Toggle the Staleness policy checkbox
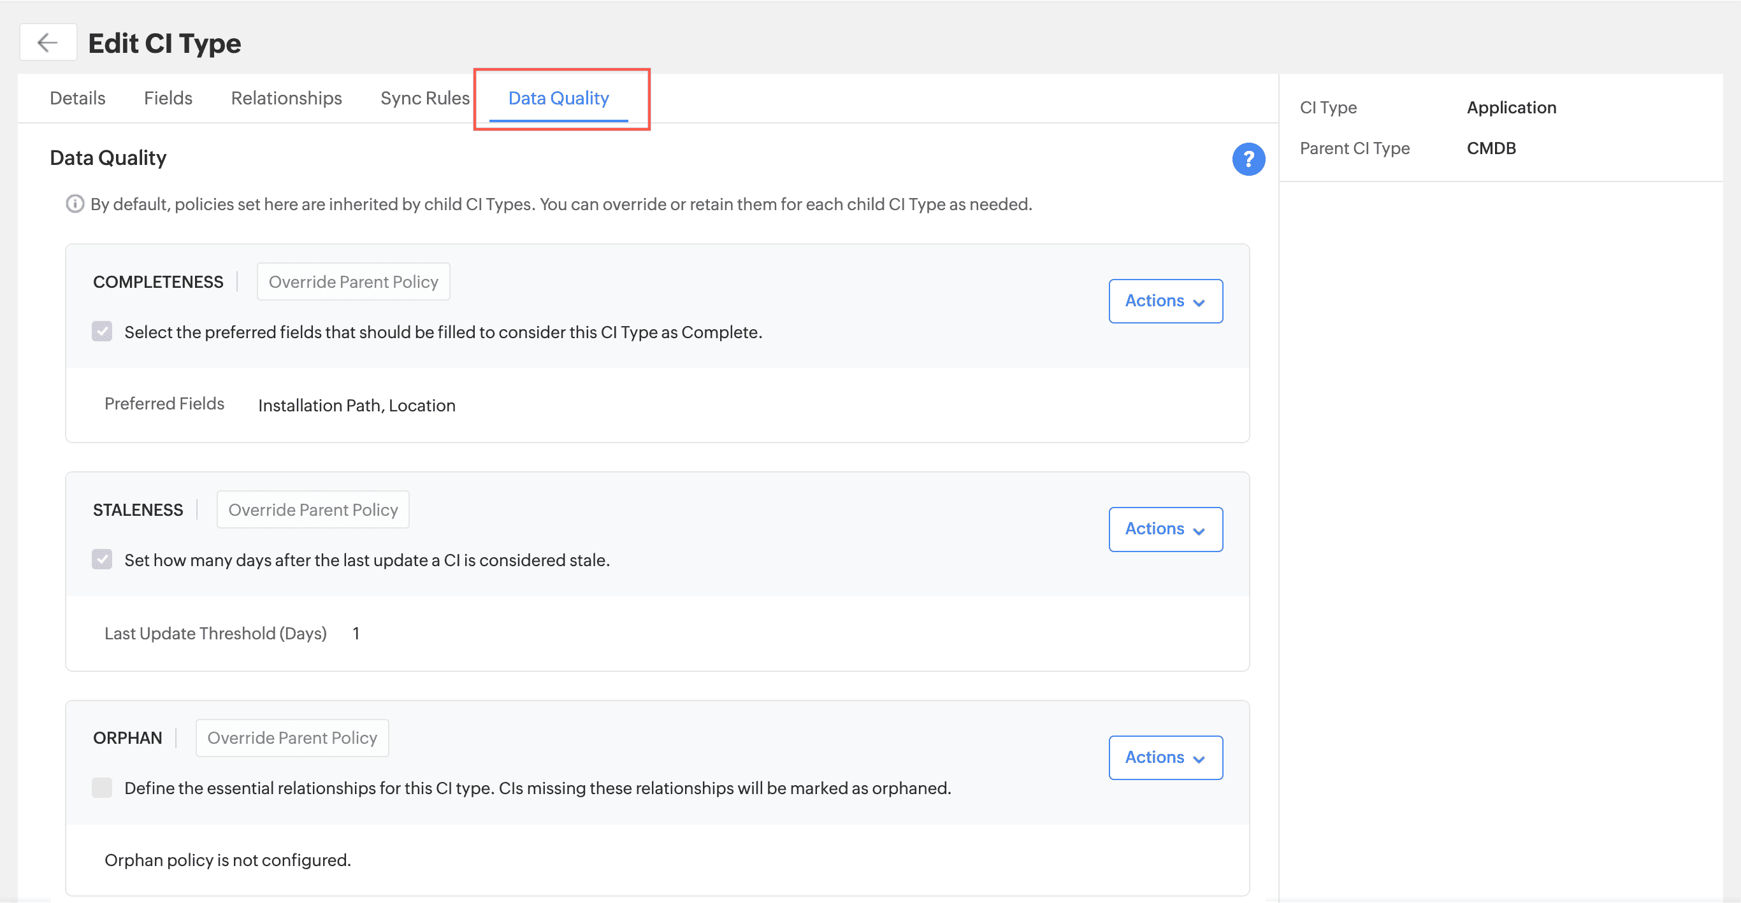 point(102,559)
